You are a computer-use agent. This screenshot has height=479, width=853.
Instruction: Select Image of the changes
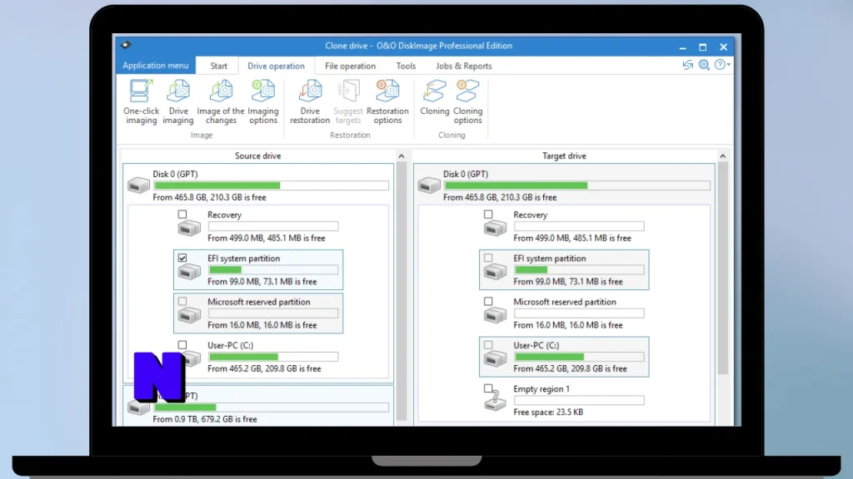click(220, 101)
